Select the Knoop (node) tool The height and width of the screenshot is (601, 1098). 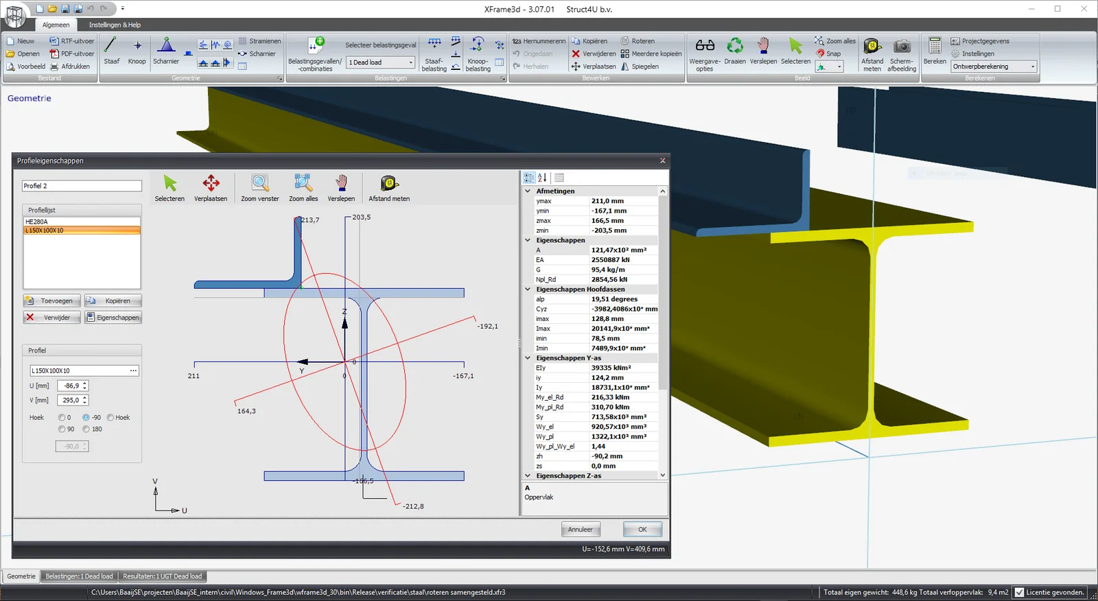click(x=137, y=51)
